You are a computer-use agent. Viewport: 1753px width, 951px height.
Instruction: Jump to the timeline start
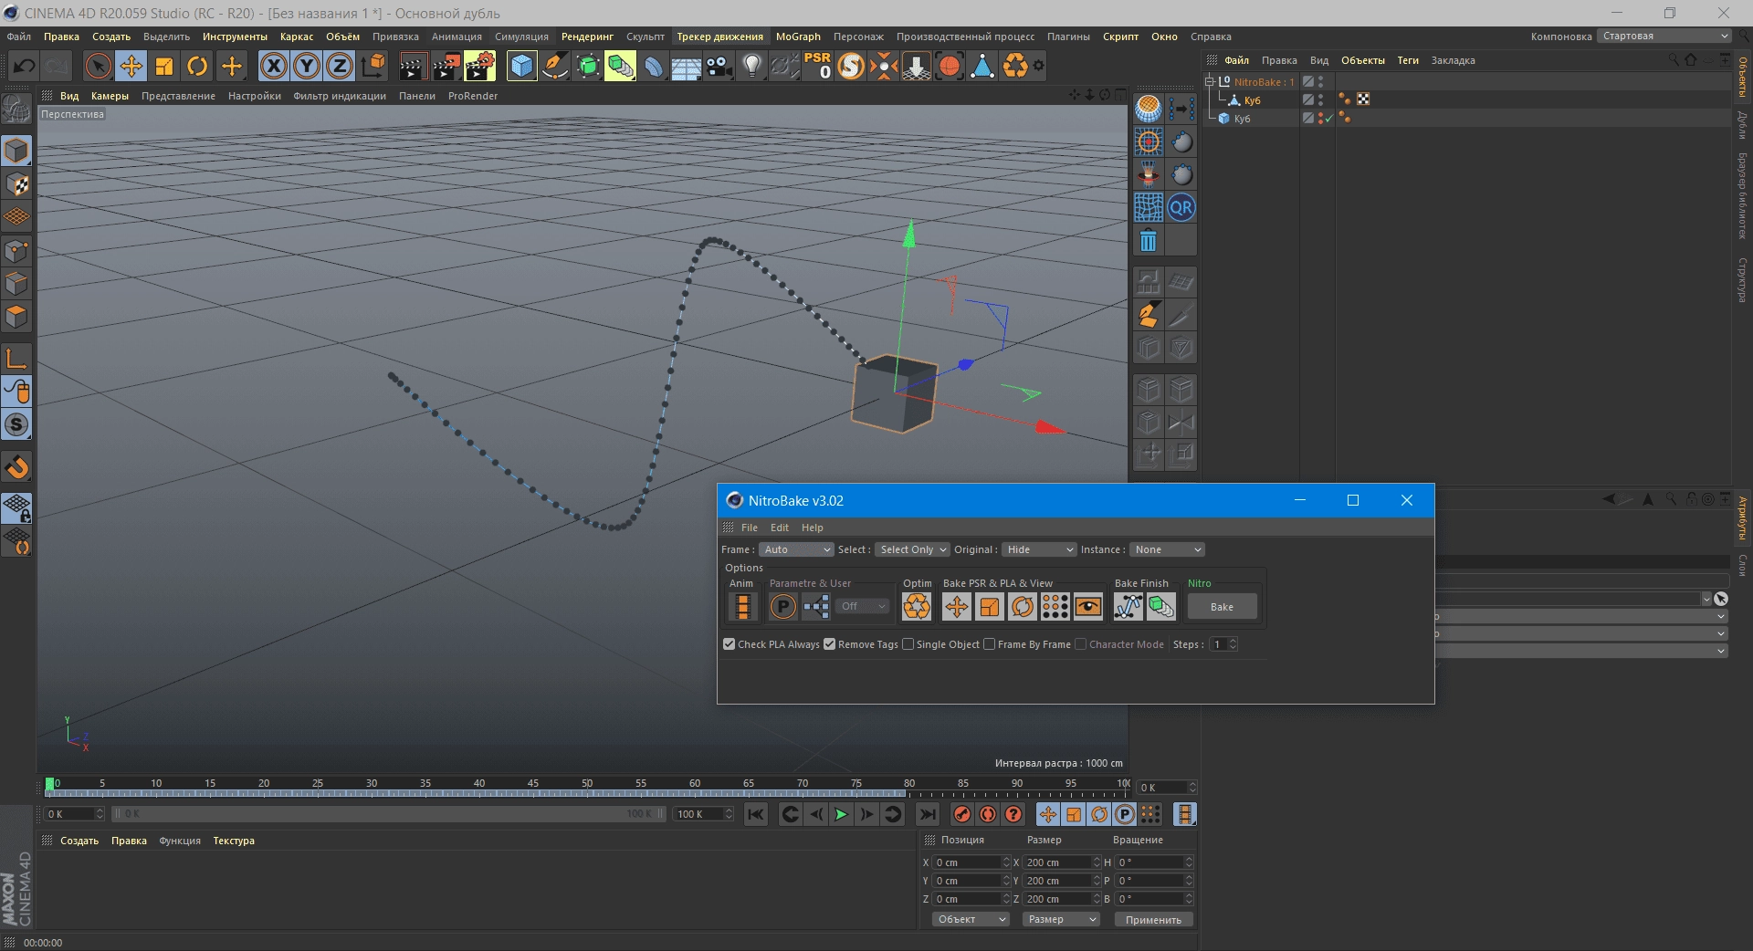click(x=756, y=814)
